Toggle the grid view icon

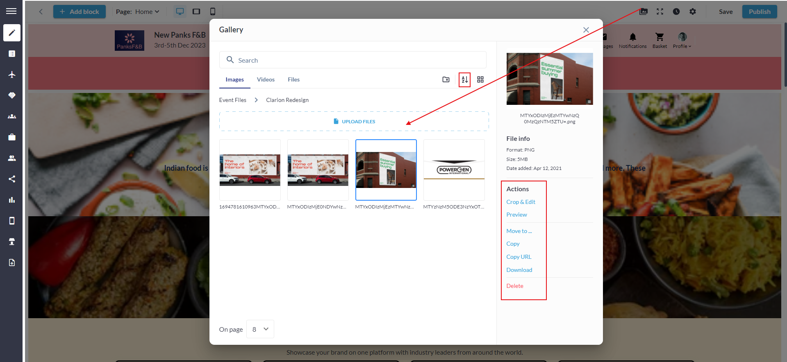pyautogui.click(x=480, y=79)
